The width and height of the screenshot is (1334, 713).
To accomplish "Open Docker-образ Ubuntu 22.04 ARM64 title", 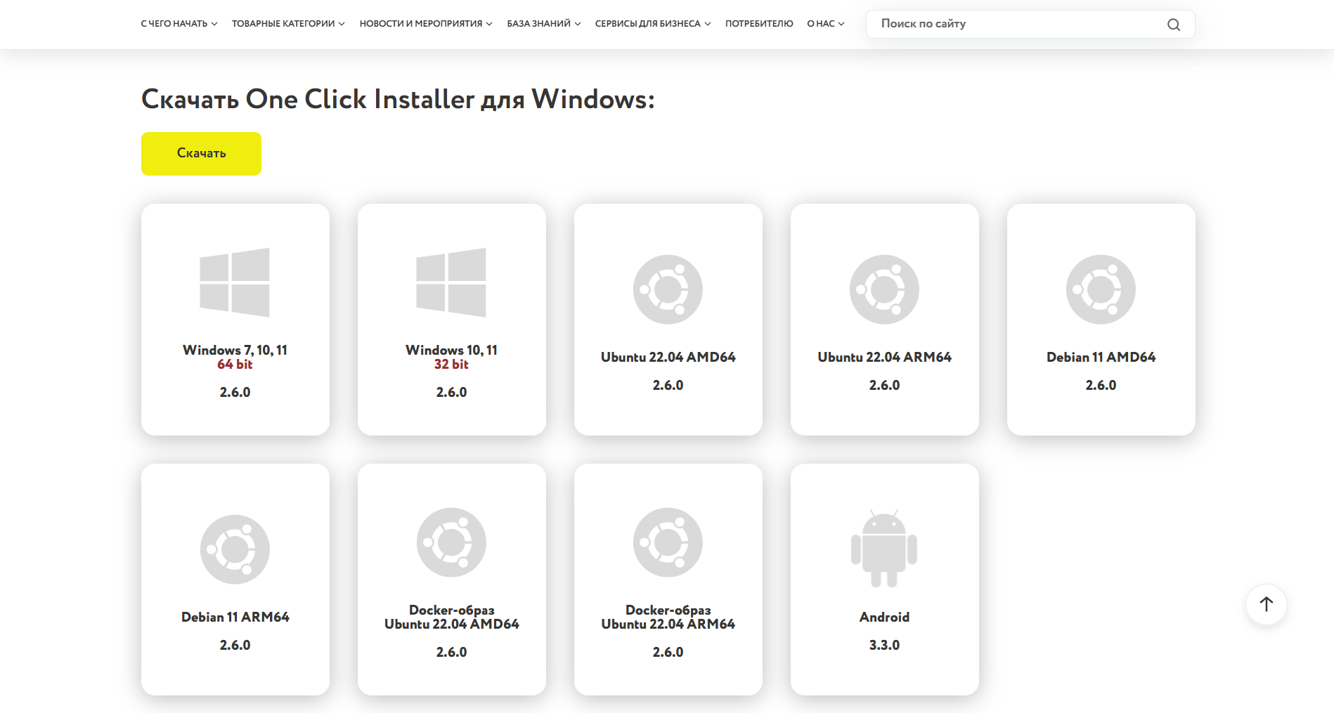I will click(x=668, y=617).
